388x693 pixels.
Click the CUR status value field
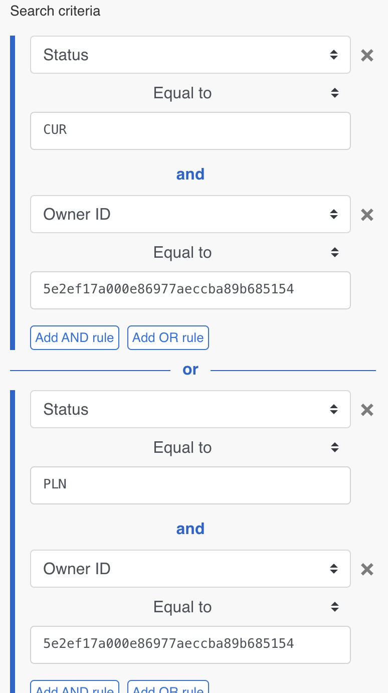pyautogui.click(x=190, y=130)
